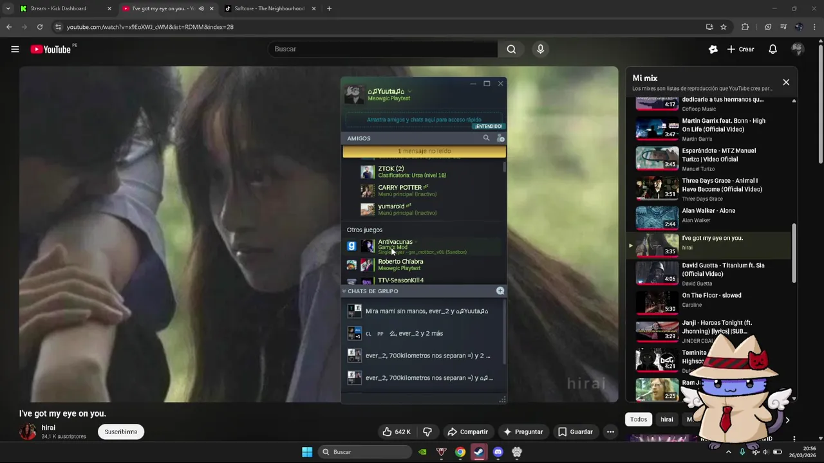The height and width of the screenshot is (463, 824).
Task: Open chat with Roberto Chiabra
Action: point(424,264)
